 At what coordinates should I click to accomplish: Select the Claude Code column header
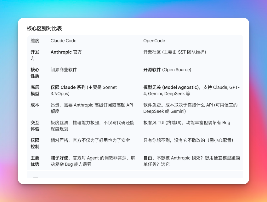pyautogui.click(x=63, y=41)
